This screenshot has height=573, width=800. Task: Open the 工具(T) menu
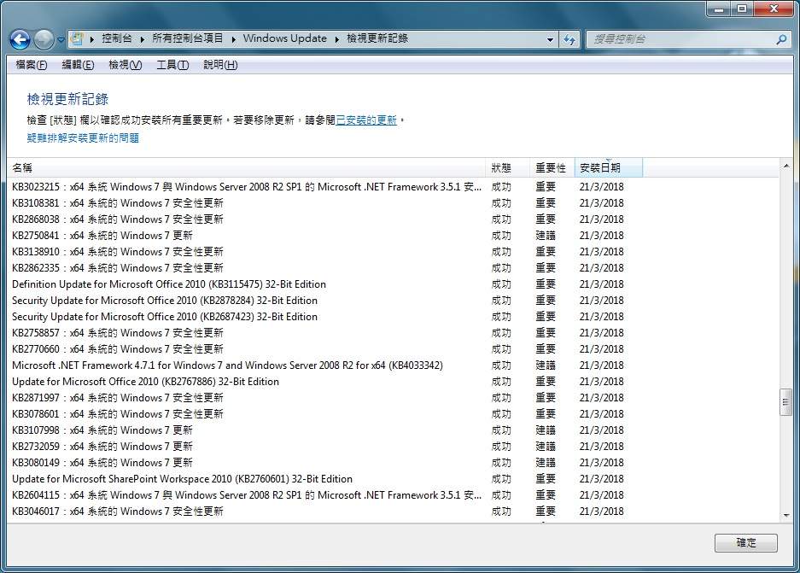click(172, 65)
